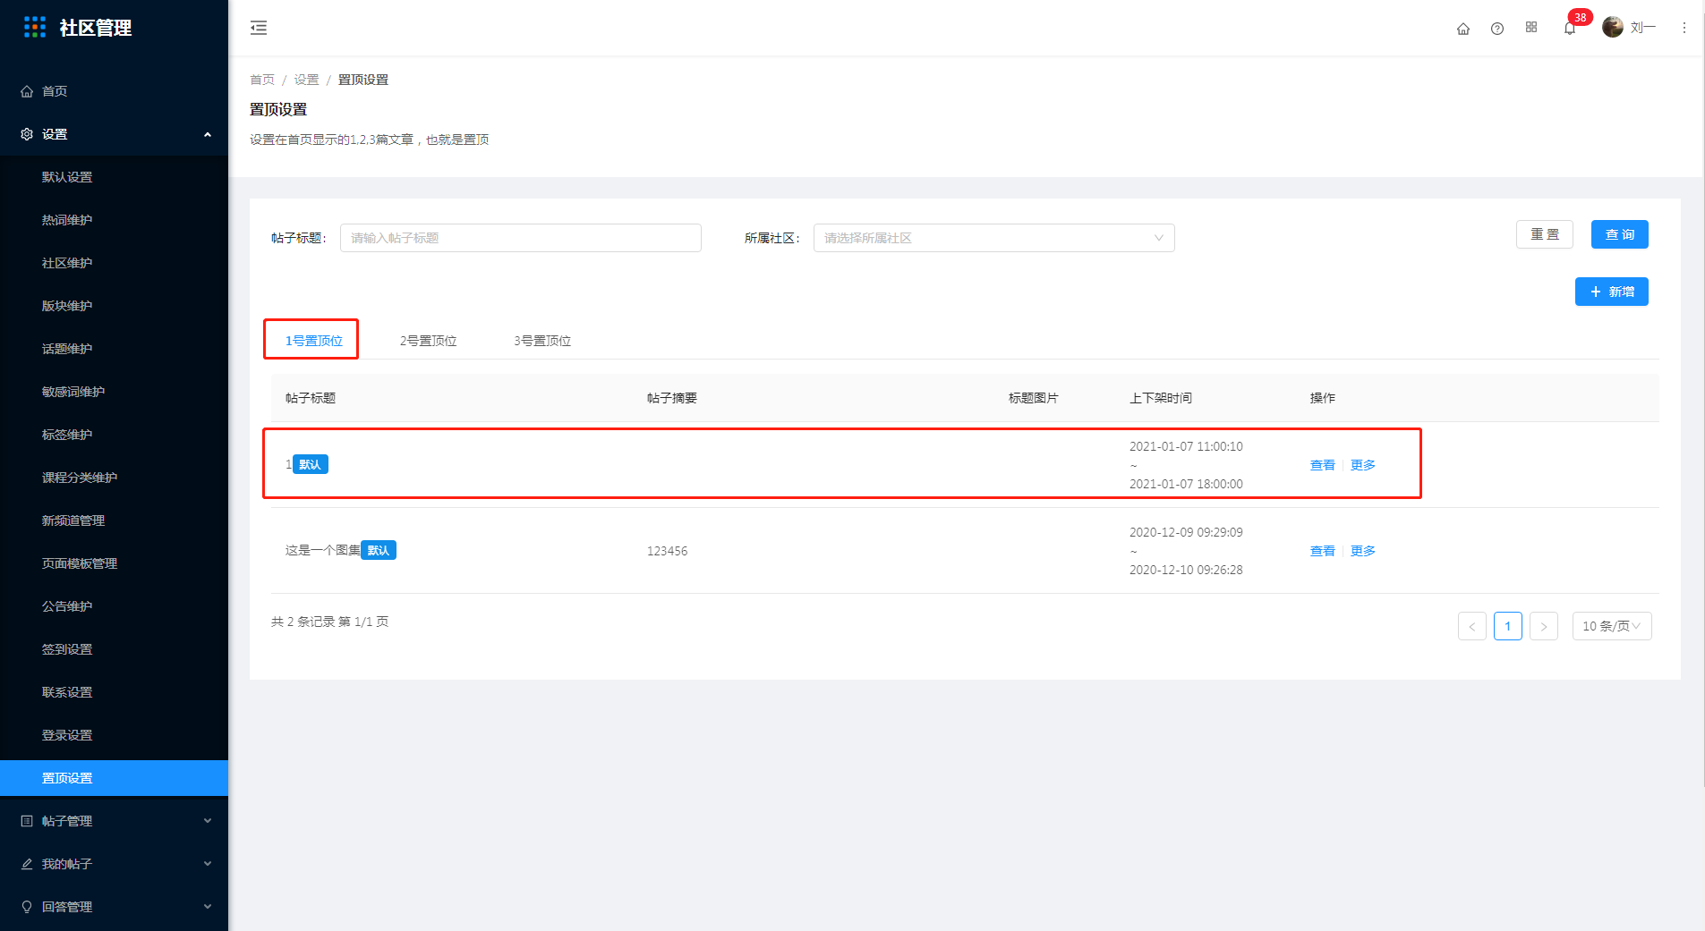Click the 重置 button
Image resolution: width=1705 pixels, height=931 pixels.
coord(1544,234)
